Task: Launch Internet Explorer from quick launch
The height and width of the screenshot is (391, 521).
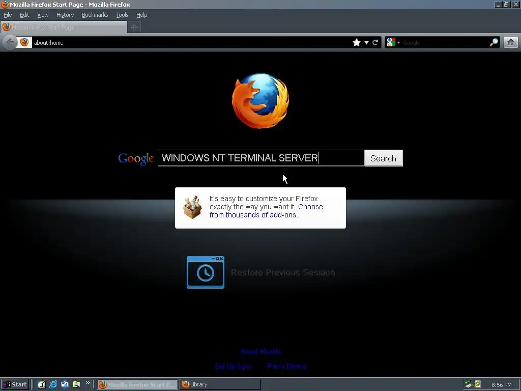Action: click(53, 384)
